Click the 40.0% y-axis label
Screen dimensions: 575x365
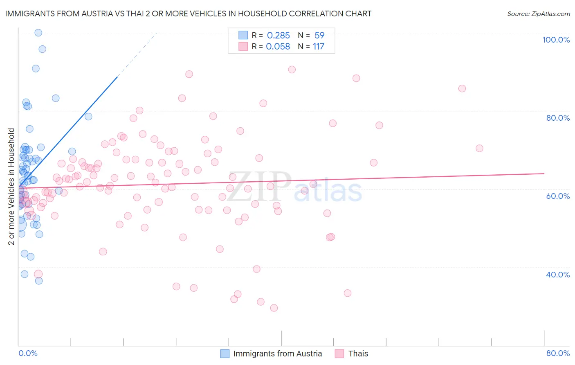pyautogui.click(x=558, y=275)
